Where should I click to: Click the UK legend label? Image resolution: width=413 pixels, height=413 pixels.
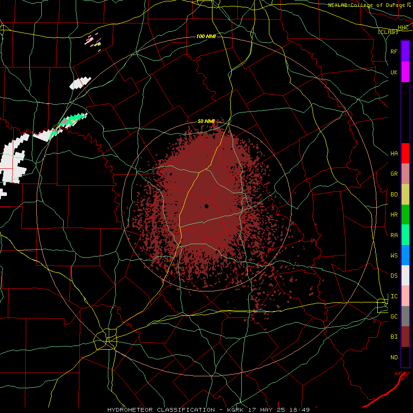(394, 72)
